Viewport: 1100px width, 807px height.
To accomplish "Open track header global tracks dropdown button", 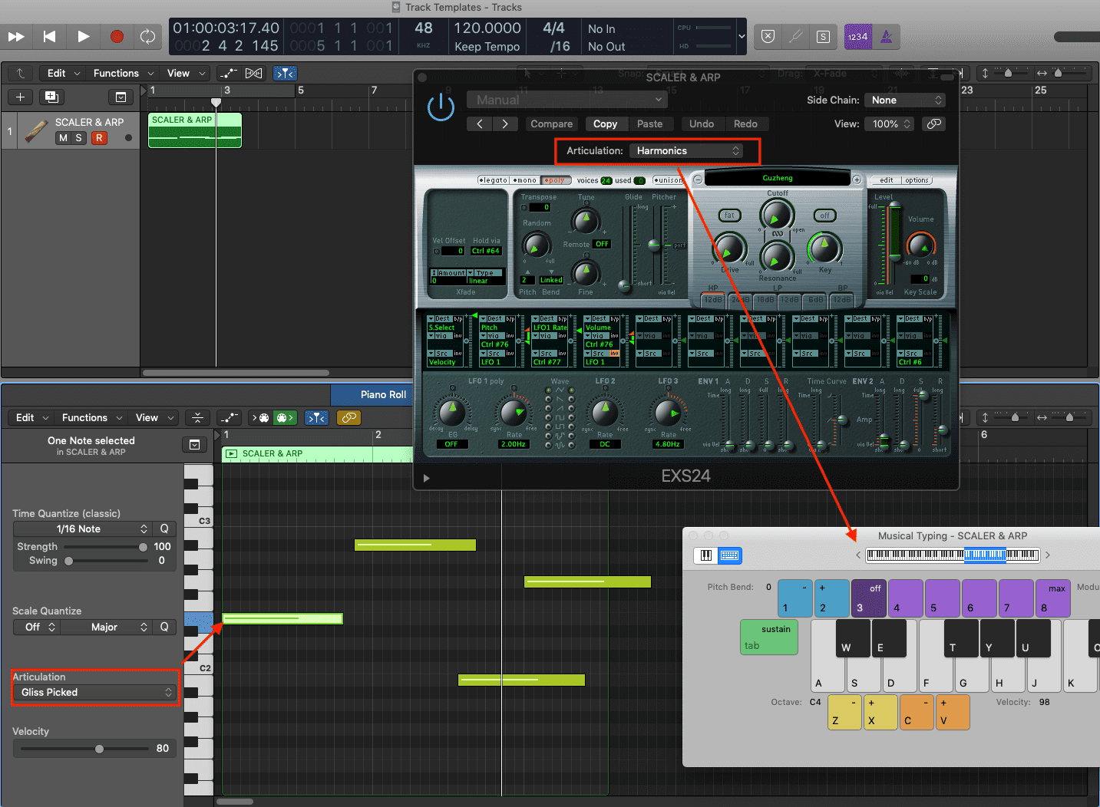I will pos(121,97).
